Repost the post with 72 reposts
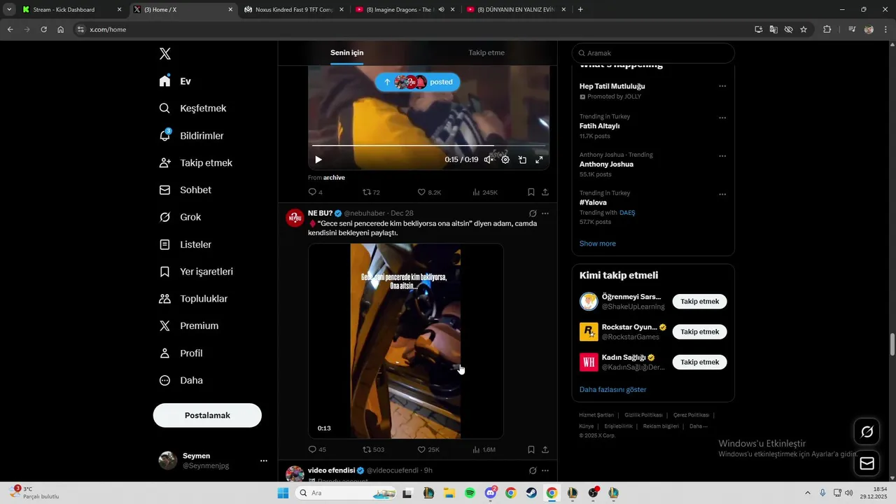 tap(371, 192)
